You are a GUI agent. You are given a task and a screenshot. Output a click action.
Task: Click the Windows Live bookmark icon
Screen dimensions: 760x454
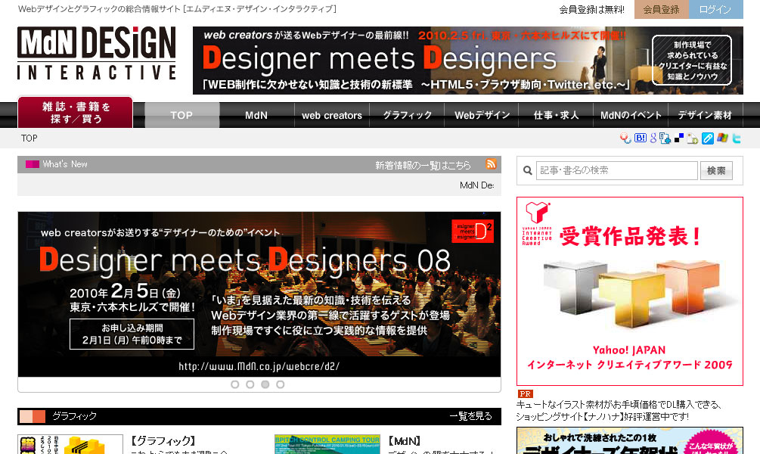click(722, 138)
